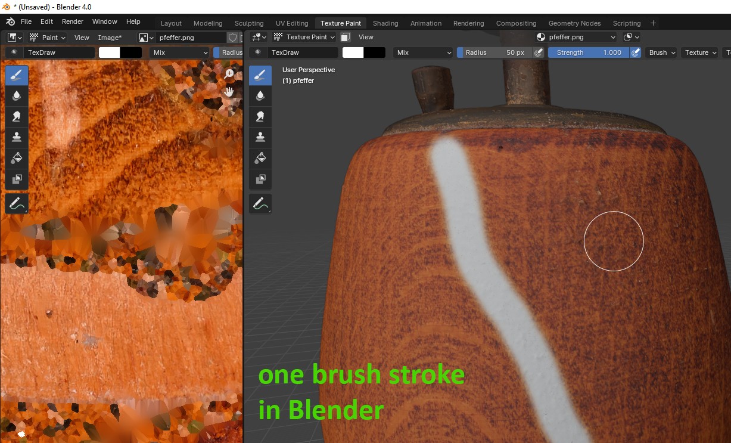Toggle radius pen pressure sensitivity

point(539,52)
